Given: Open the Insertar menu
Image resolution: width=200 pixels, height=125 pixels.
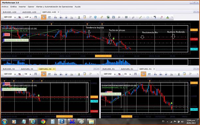Looking at the screenshot, I should (x=22, y=7).
